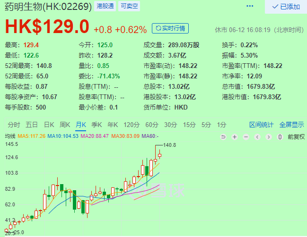Screen dimensions: 307x237
Task: Click the 均线 label
Action: (10, 136)
